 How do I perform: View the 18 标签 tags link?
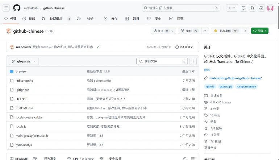212,115
